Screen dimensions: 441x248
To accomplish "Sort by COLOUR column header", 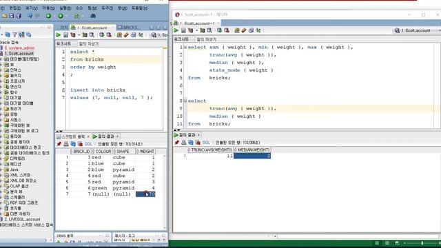I will pos(102,152).
